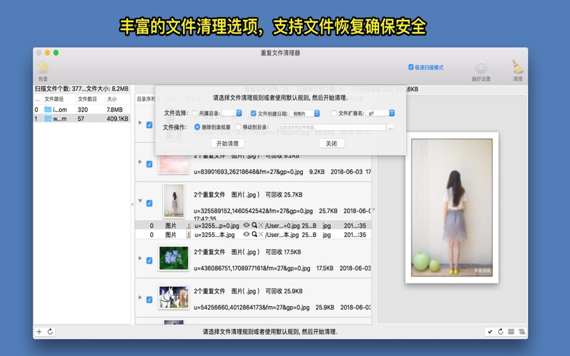This screenshot has width=570, height=356.
Task: Expand the 25.9KB duplicate group
Action: 140,297
